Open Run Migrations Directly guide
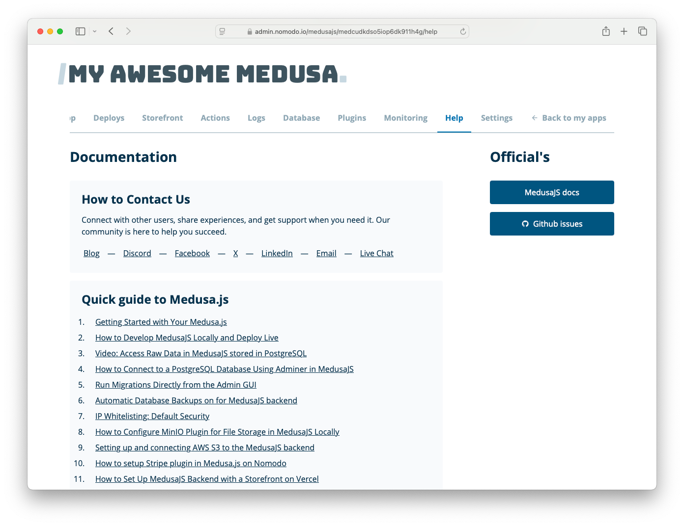 click(x=176, y=385)
